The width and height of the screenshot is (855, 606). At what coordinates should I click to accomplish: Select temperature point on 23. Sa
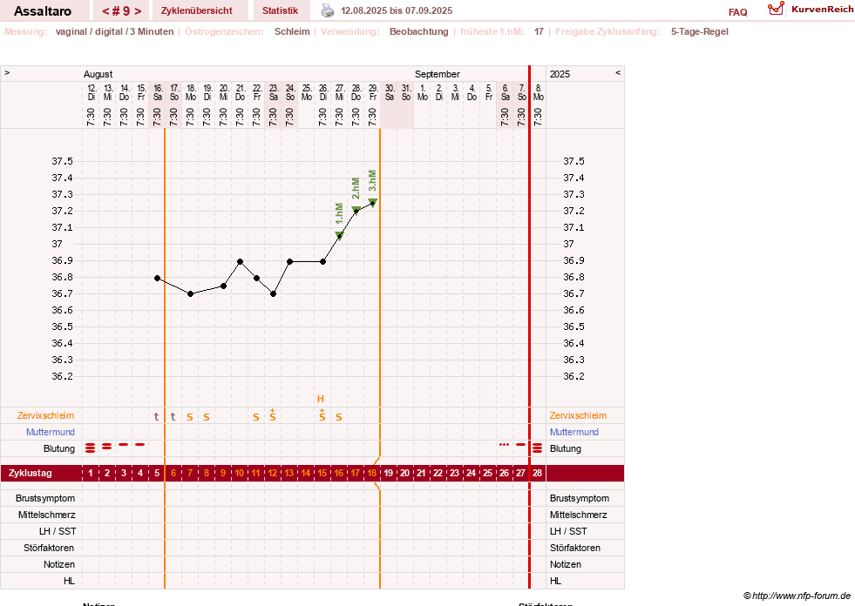(x=273, y=293)
